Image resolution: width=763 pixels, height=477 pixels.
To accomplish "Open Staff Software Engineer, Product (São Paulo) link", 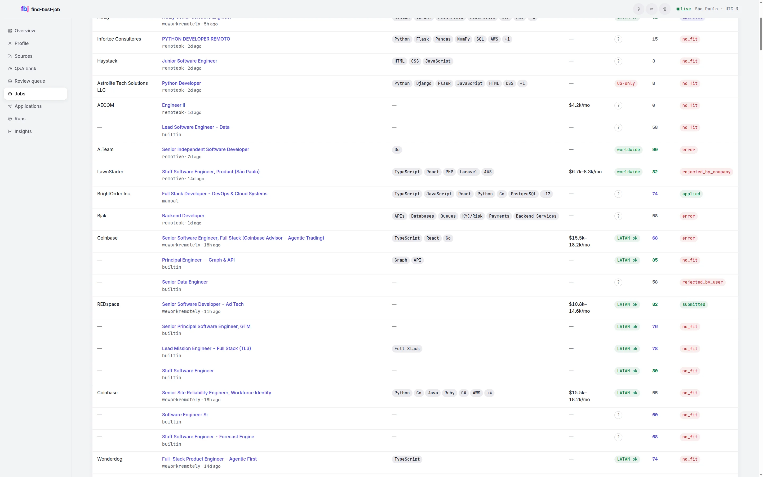I will 211,172.
